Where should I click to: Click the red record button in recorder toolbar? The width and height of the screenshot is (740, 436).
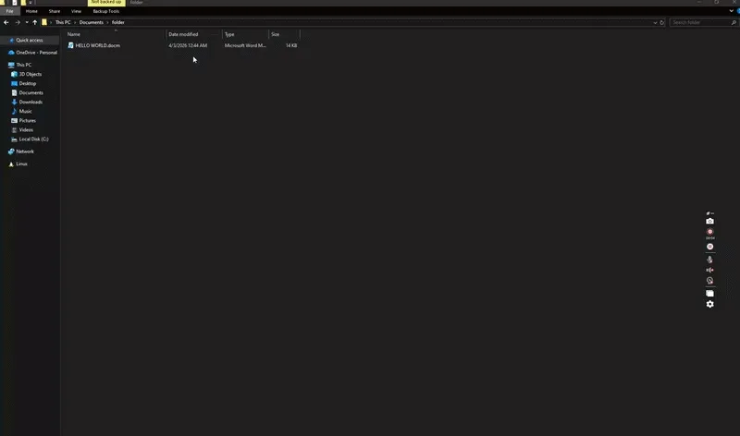pos(709,233)
